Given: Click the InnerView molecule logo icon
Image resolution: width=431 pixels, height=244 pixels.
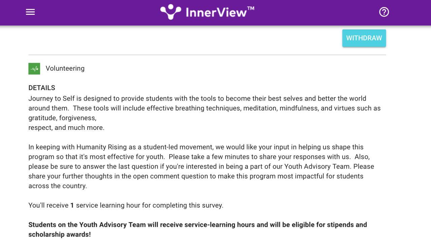Looking at the screenshot, I should tap(170, 12).
